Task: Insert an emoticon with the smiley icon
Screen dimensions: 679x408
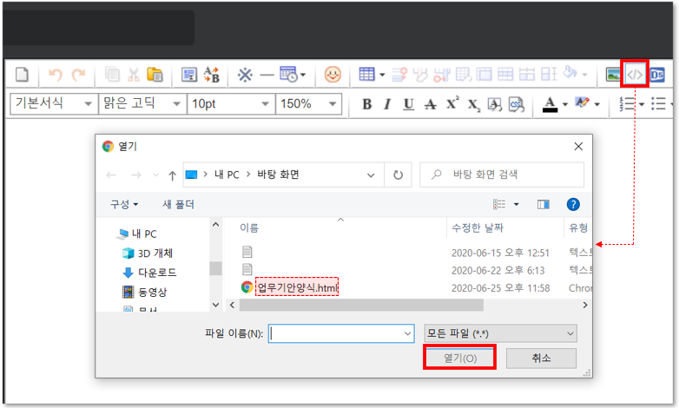Action: pos(333,75)
